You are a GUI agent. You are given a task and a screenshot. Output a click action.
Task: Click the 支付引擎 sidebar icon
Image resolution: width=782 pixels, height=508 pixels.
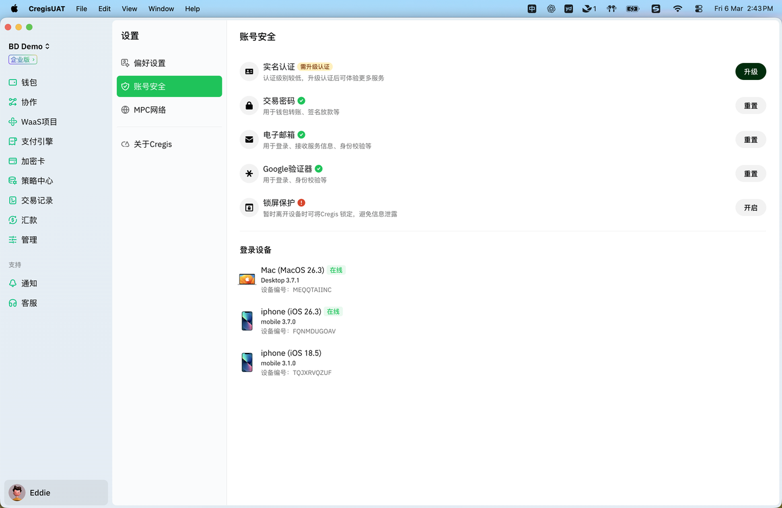(x=13, y=142)
